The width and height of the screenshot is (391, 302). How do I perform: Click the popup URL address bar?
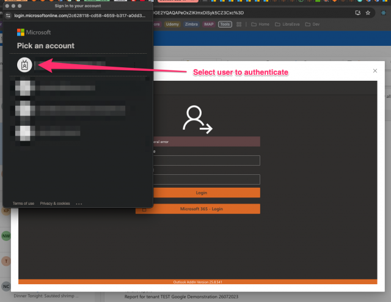(79, 15)
